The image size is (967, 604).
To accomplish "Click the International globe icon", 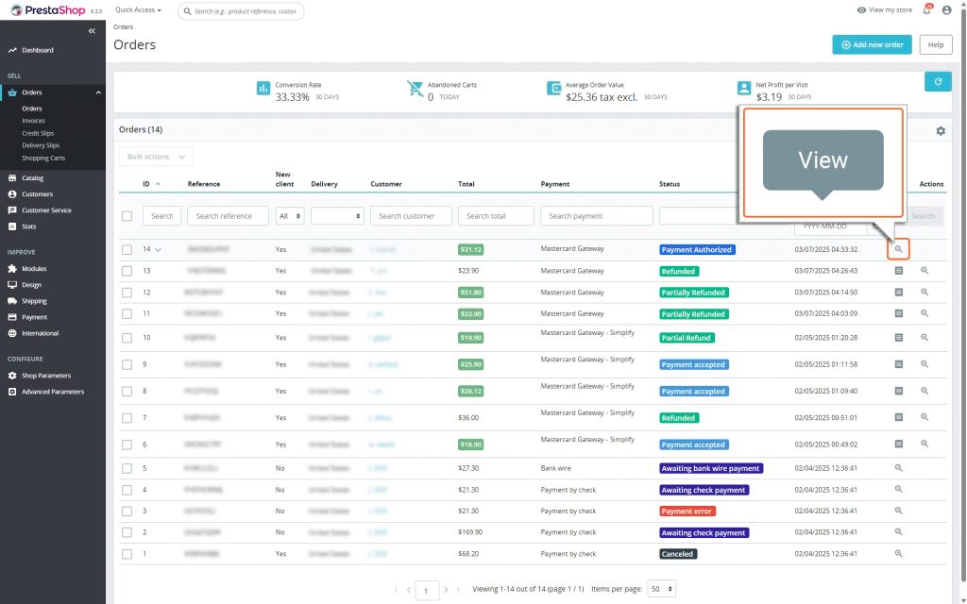I will pyautogui.click(x=12, y=333).
